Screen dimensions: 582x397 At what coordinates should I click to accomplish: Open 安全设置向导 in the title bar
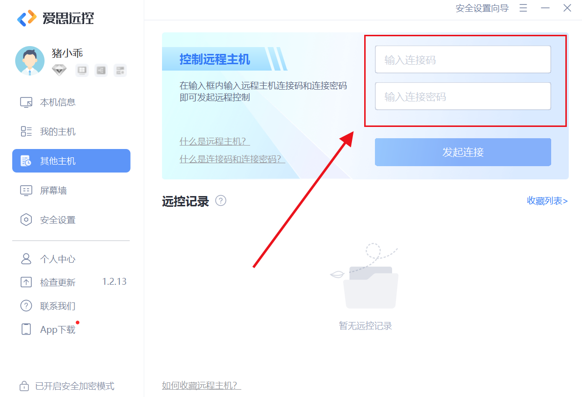tap(482, 8)
